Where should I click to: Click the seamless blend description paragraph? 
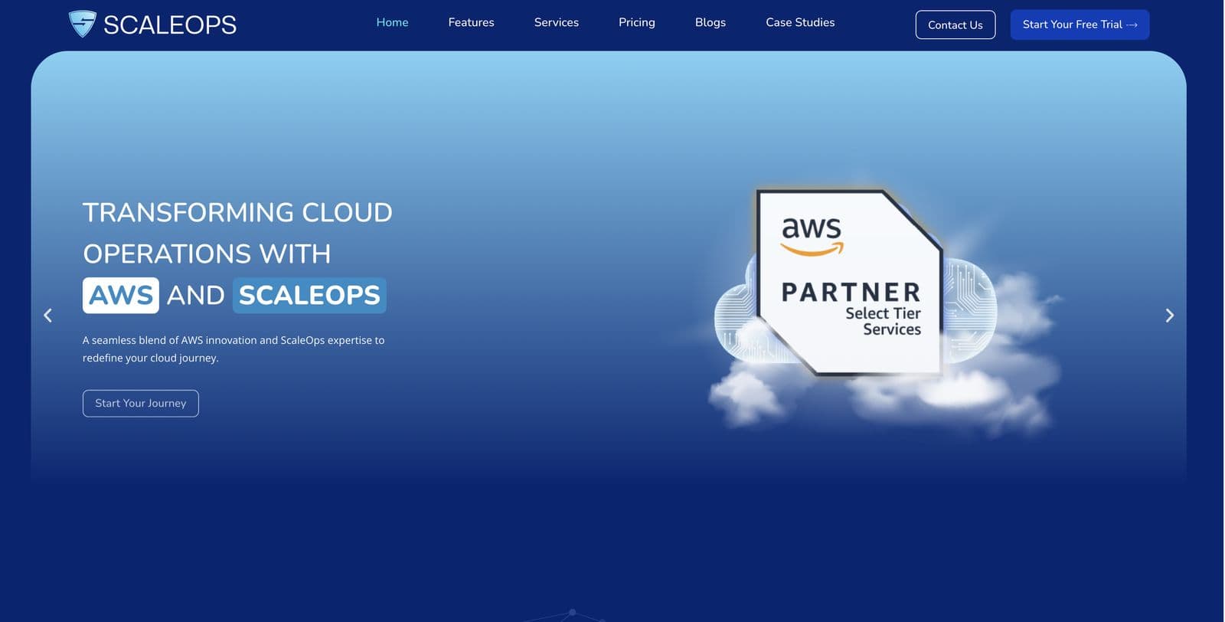[x=234, y=349]
